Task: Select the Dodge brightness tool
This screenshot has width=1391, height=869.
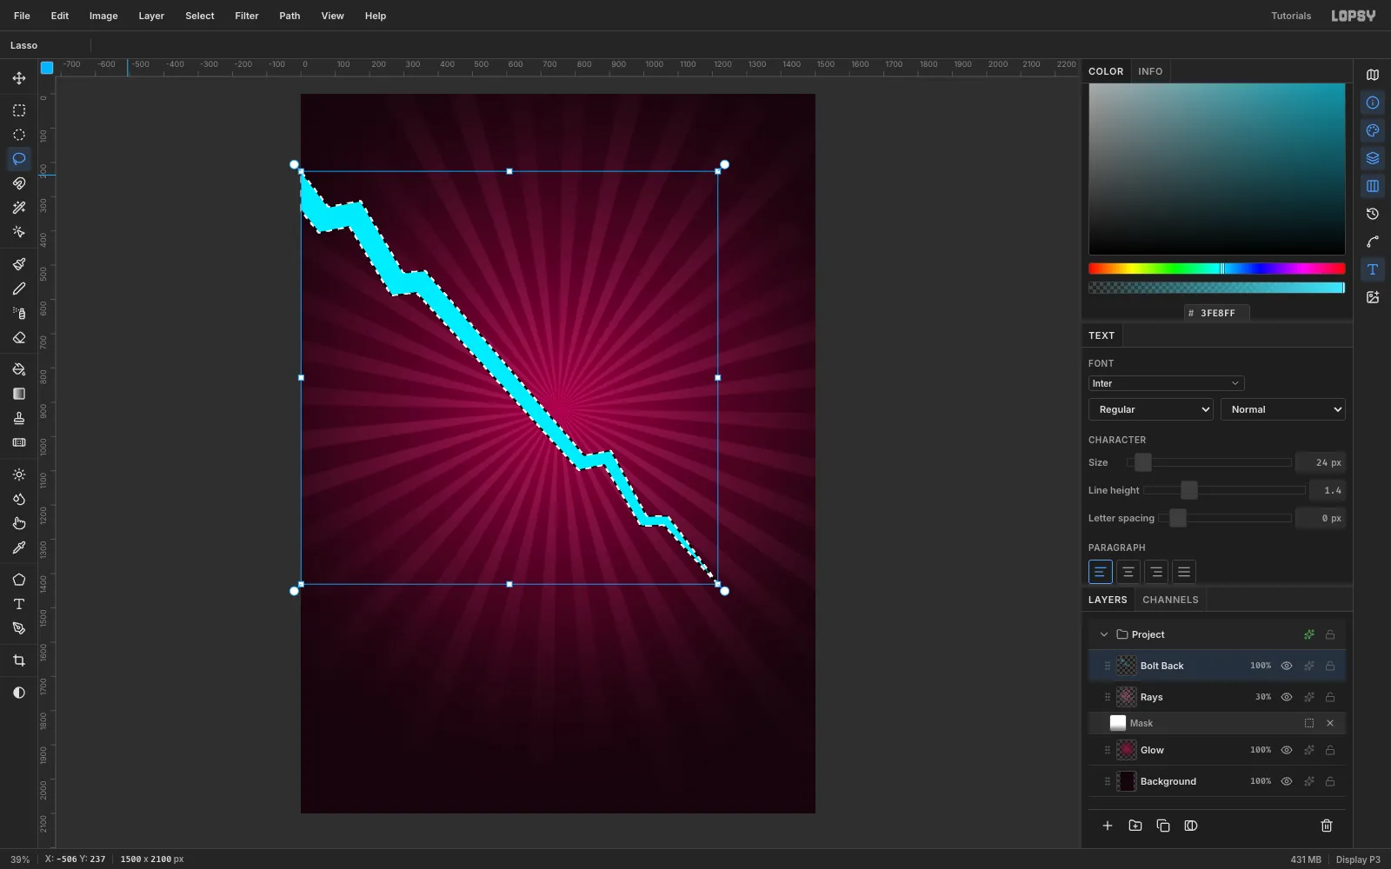Action: [x=19, y=474]
